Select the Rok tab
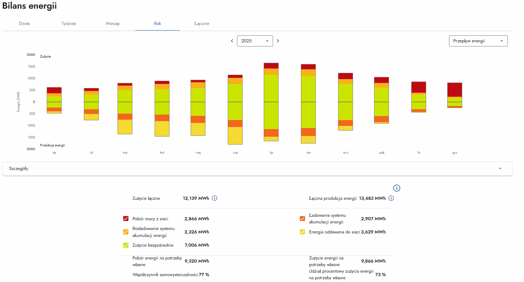 click(x=158, y=24)
